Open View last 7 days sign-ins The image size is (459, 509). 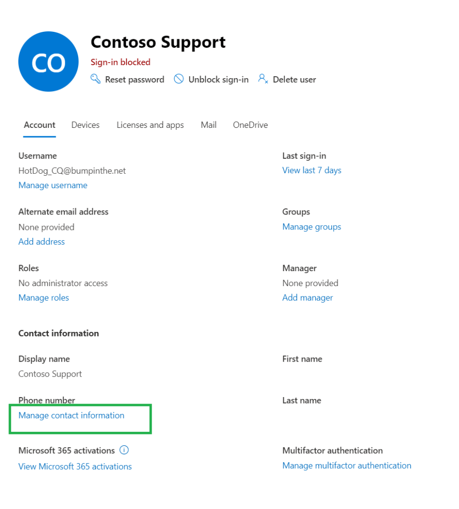coord(312,171)
